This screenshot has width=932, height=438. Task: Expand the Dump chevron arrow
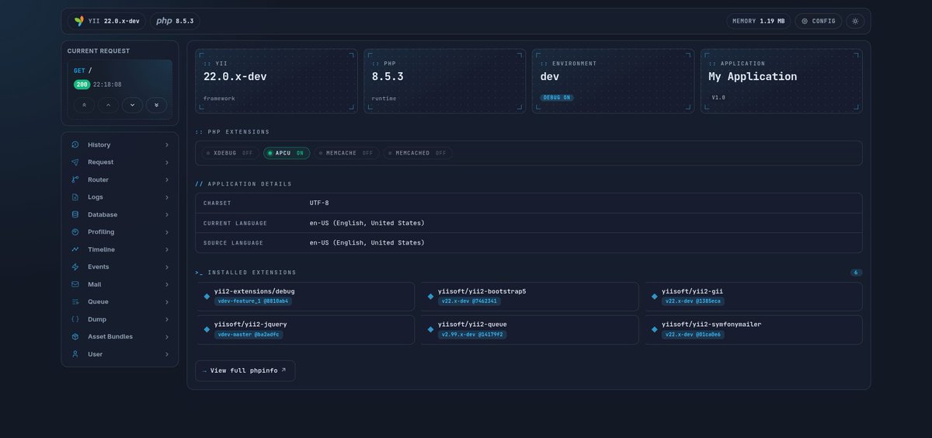[167, 319]
